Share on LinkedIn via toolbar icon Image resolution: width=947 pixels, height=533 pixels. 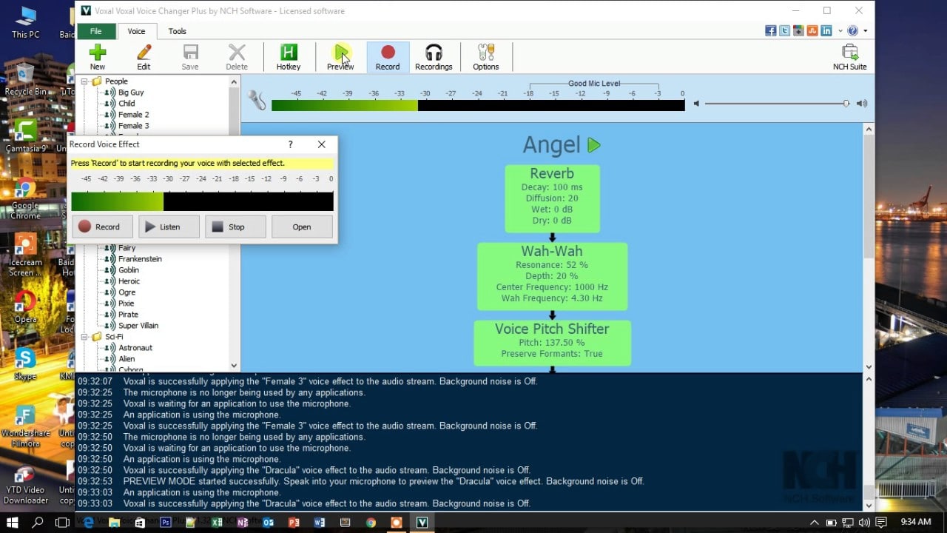[x=826, y=30]
